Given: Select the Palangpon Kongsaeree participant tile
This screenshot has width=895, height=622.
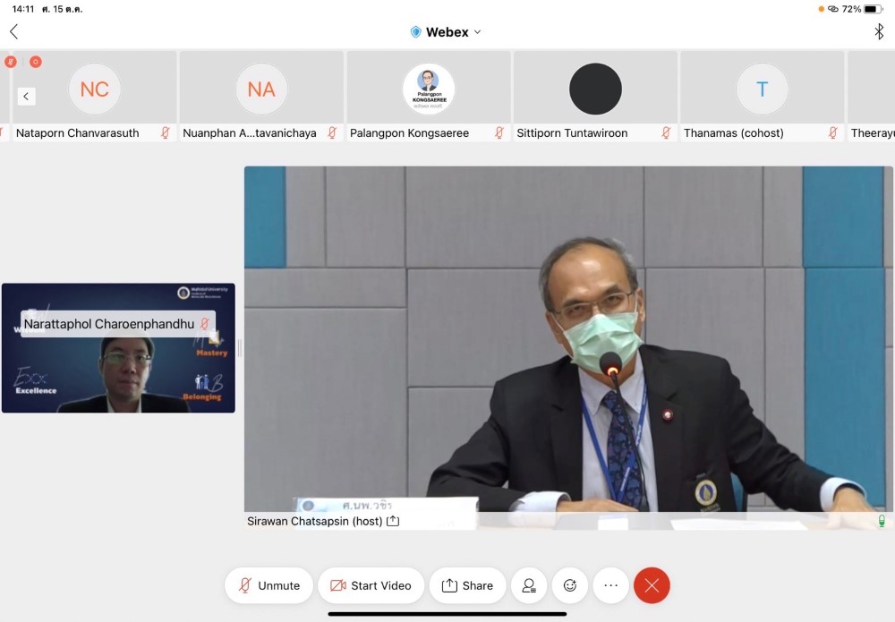Looking at the screenshot, I should coord(429,96).
